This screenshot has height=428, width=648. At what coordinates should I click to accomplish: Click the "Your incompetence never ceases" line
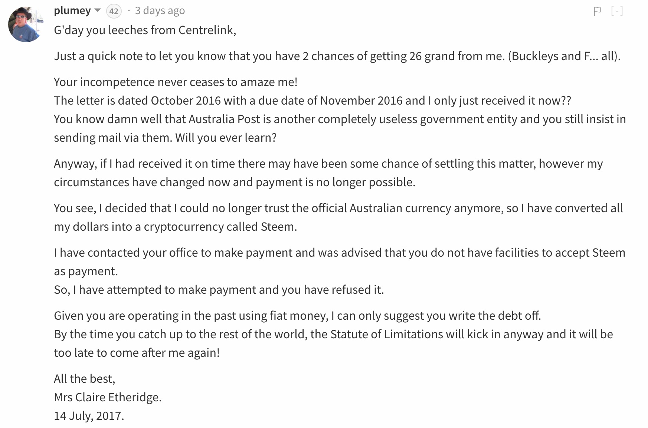(x=176, y=82)
